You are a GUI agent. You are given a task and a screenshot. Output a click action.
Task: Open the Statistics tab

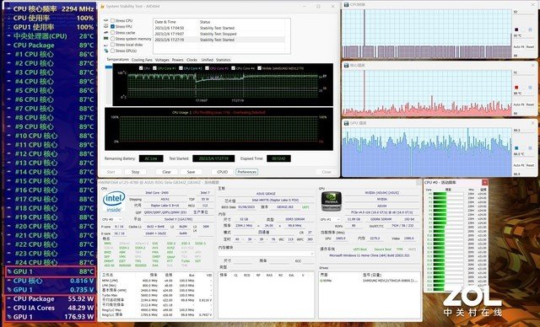(x=223, y=60)
